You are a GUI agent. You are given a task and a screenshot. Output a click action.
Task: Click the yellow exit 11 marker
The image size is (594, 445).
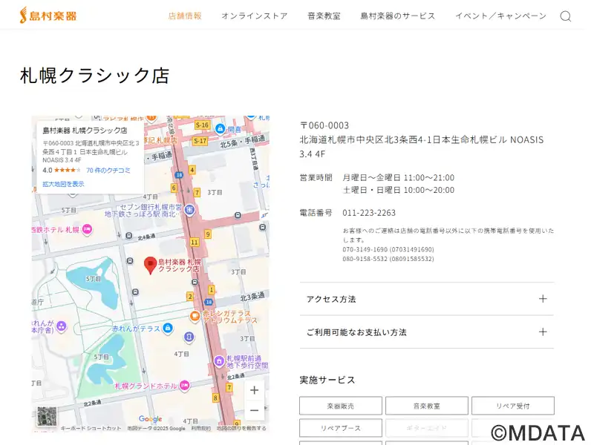[x=195, y=243]
